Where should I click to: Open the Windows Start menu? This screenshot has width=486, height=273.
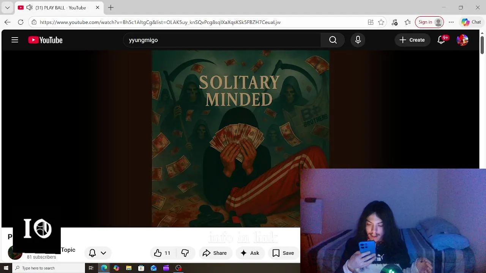click(6, 268)
